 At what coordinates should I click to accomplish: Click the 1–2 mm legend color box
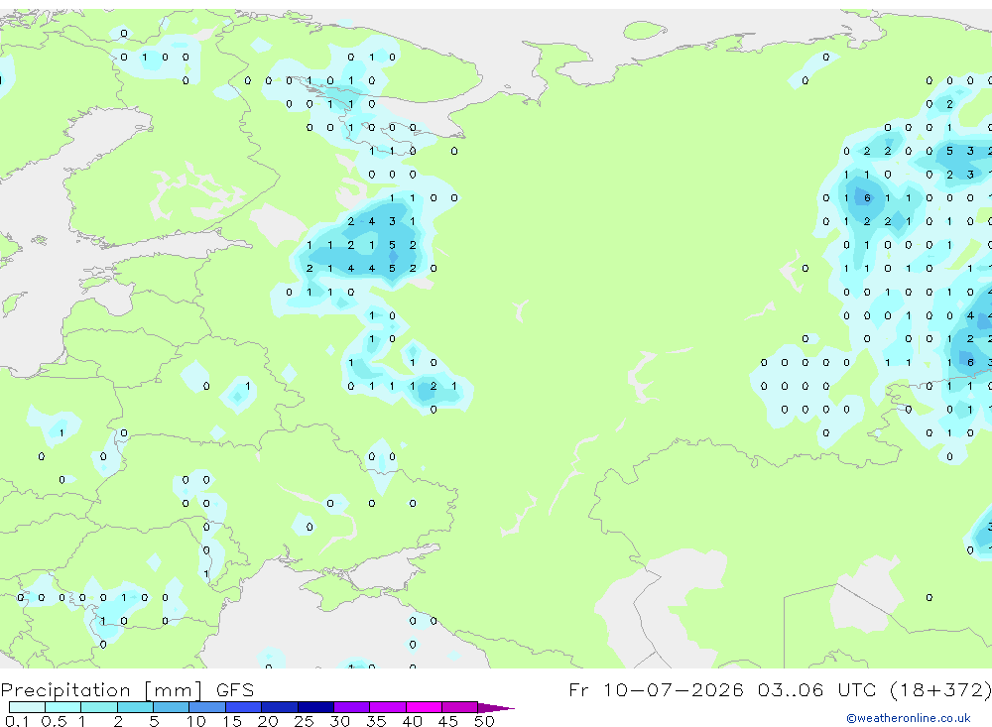[99, 707]
